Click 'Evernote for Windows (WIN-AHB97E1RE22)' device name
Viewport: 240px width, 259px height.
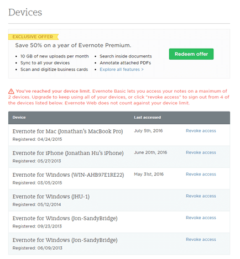(x=68, y=175)
